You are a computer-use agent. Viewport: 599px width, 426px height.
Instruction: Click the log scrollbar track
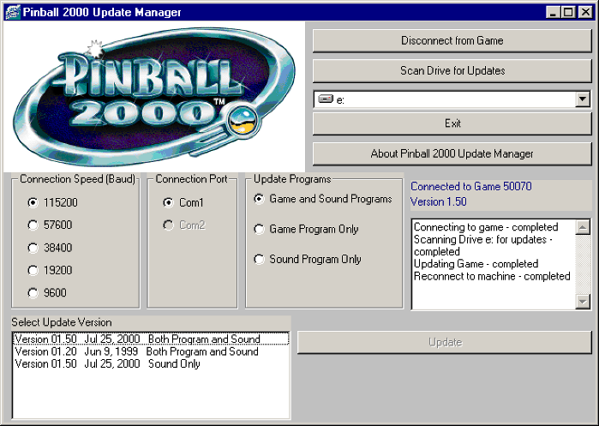click(583, 264)
